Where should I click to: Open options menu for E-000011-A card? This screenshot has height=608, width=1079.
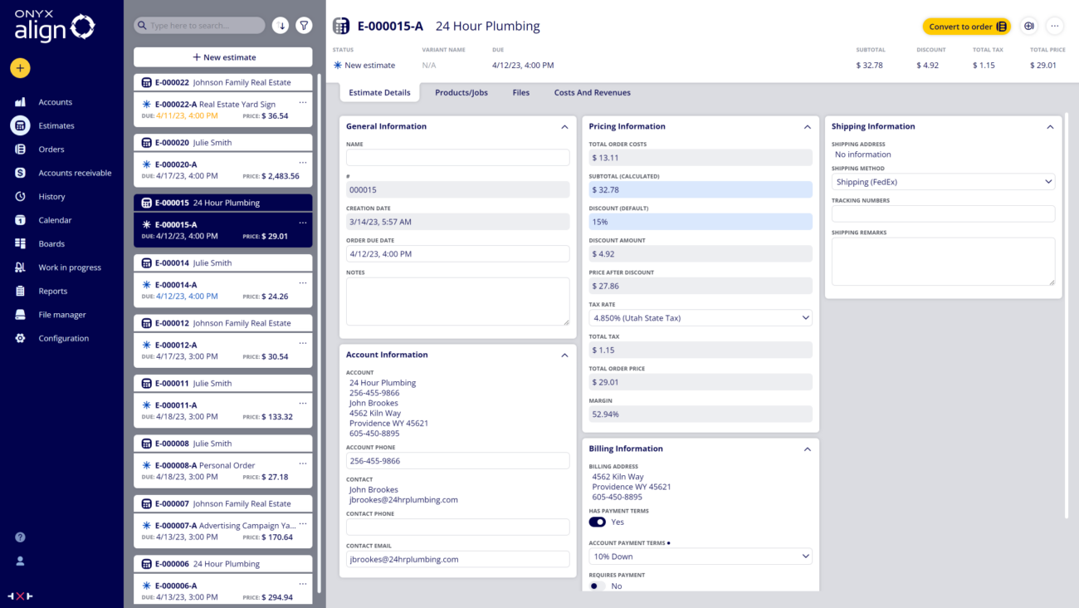[303, 404]
